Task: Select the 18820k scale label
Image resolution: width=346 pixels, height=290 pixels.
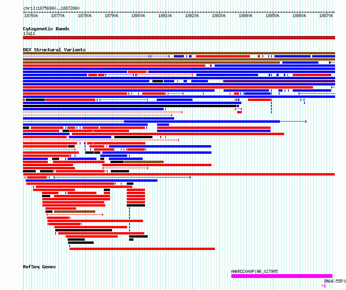Action: point(192,16)
